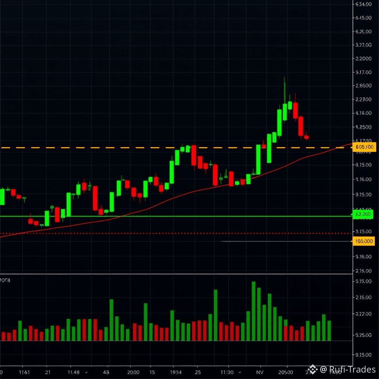Click the candle with the highest wick

pos(285,112)
